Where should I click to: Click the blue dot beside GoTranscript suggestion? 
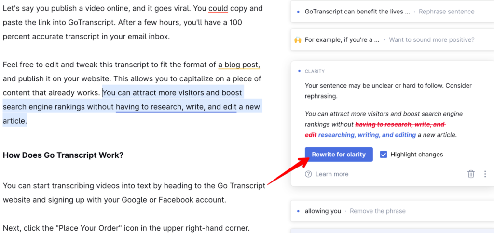pyautogui.click(x=298, y=12)
